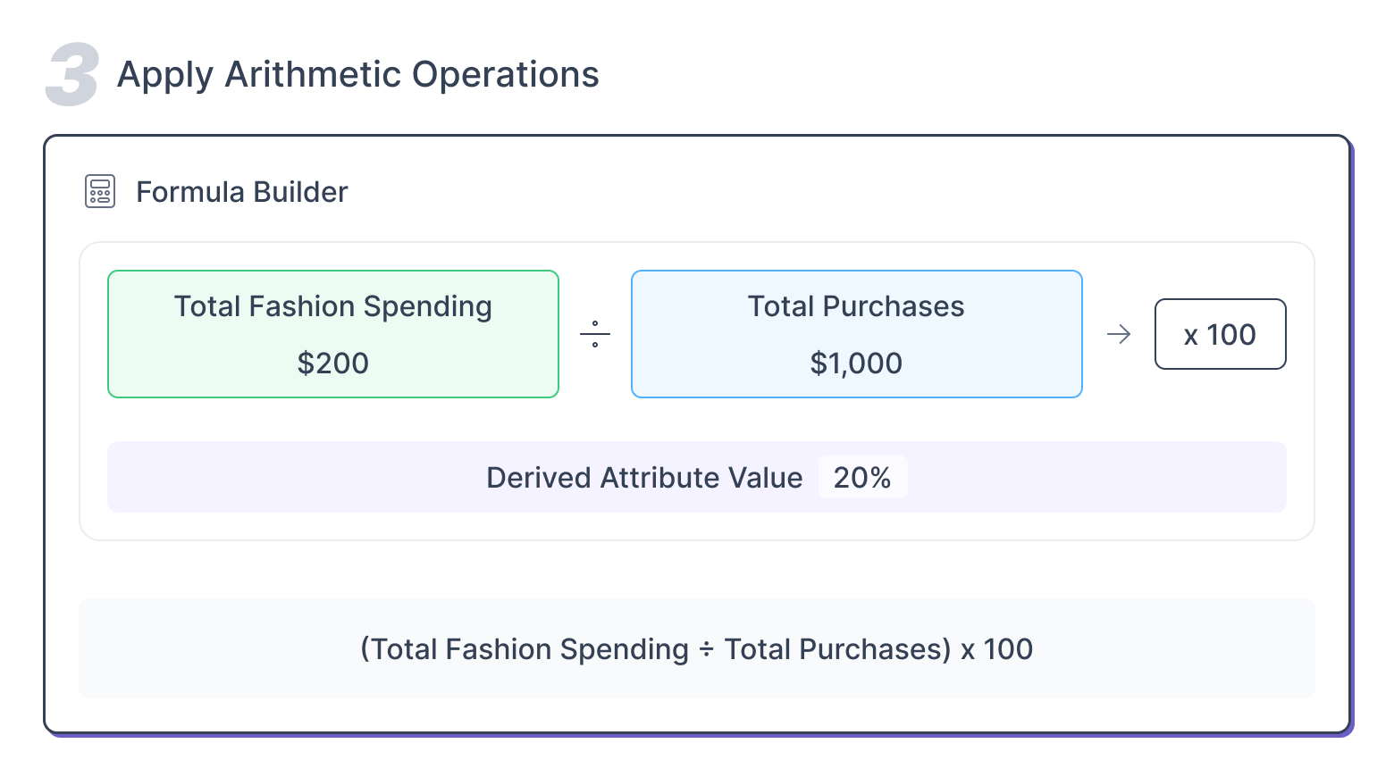Click the large step number 3

point(72,75)
